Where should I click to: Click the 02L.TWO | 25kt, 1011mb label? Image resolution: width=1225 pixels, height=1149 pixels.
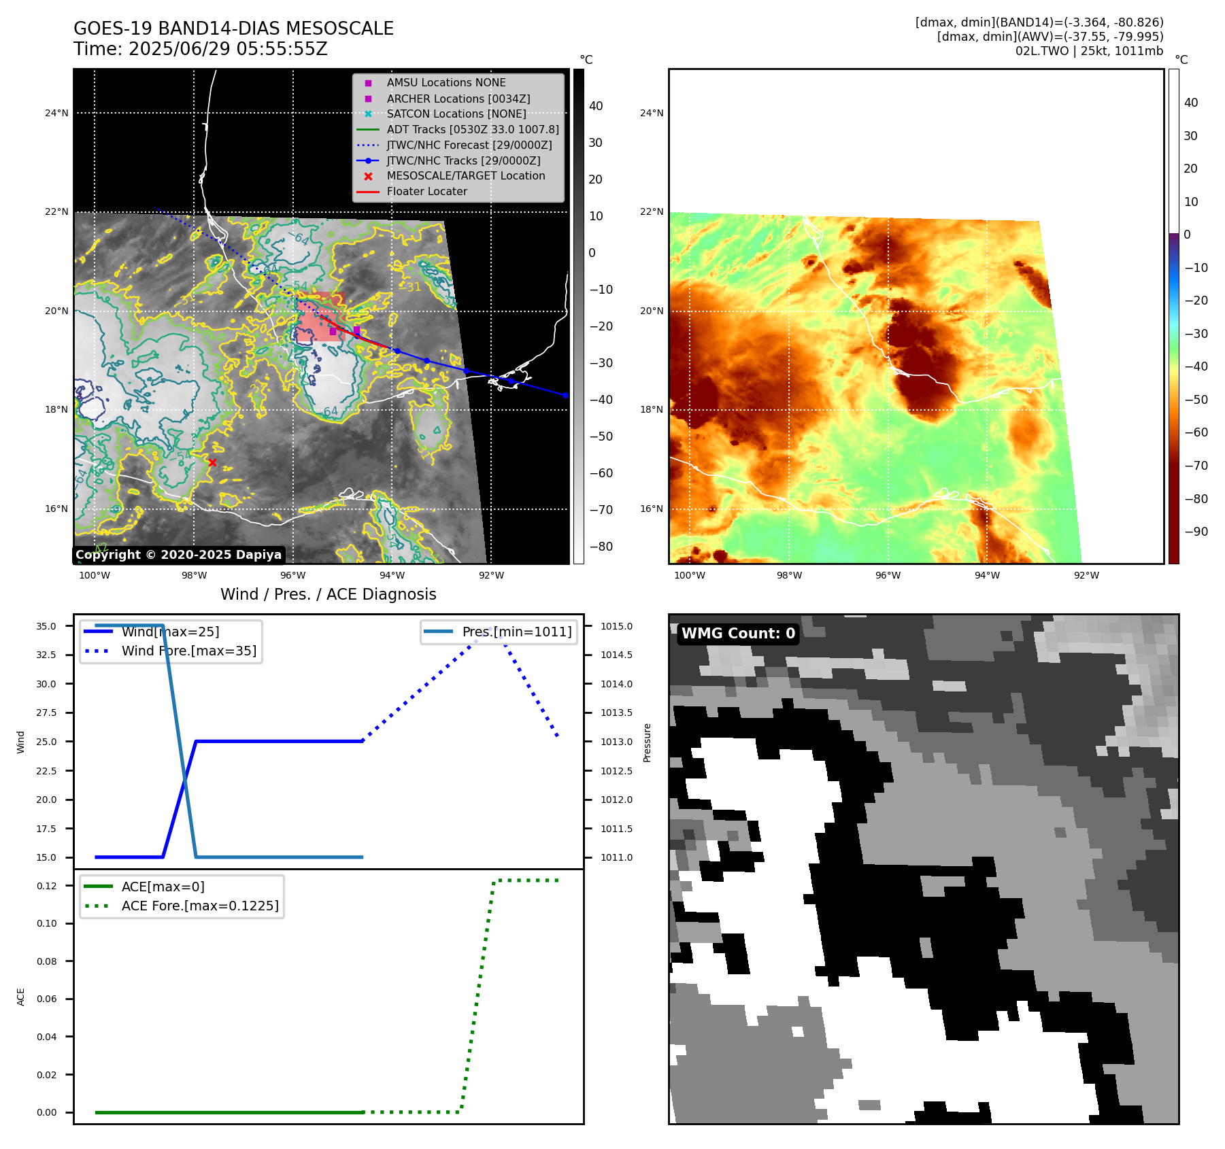pyautogui.click(x=1089, y=51)
